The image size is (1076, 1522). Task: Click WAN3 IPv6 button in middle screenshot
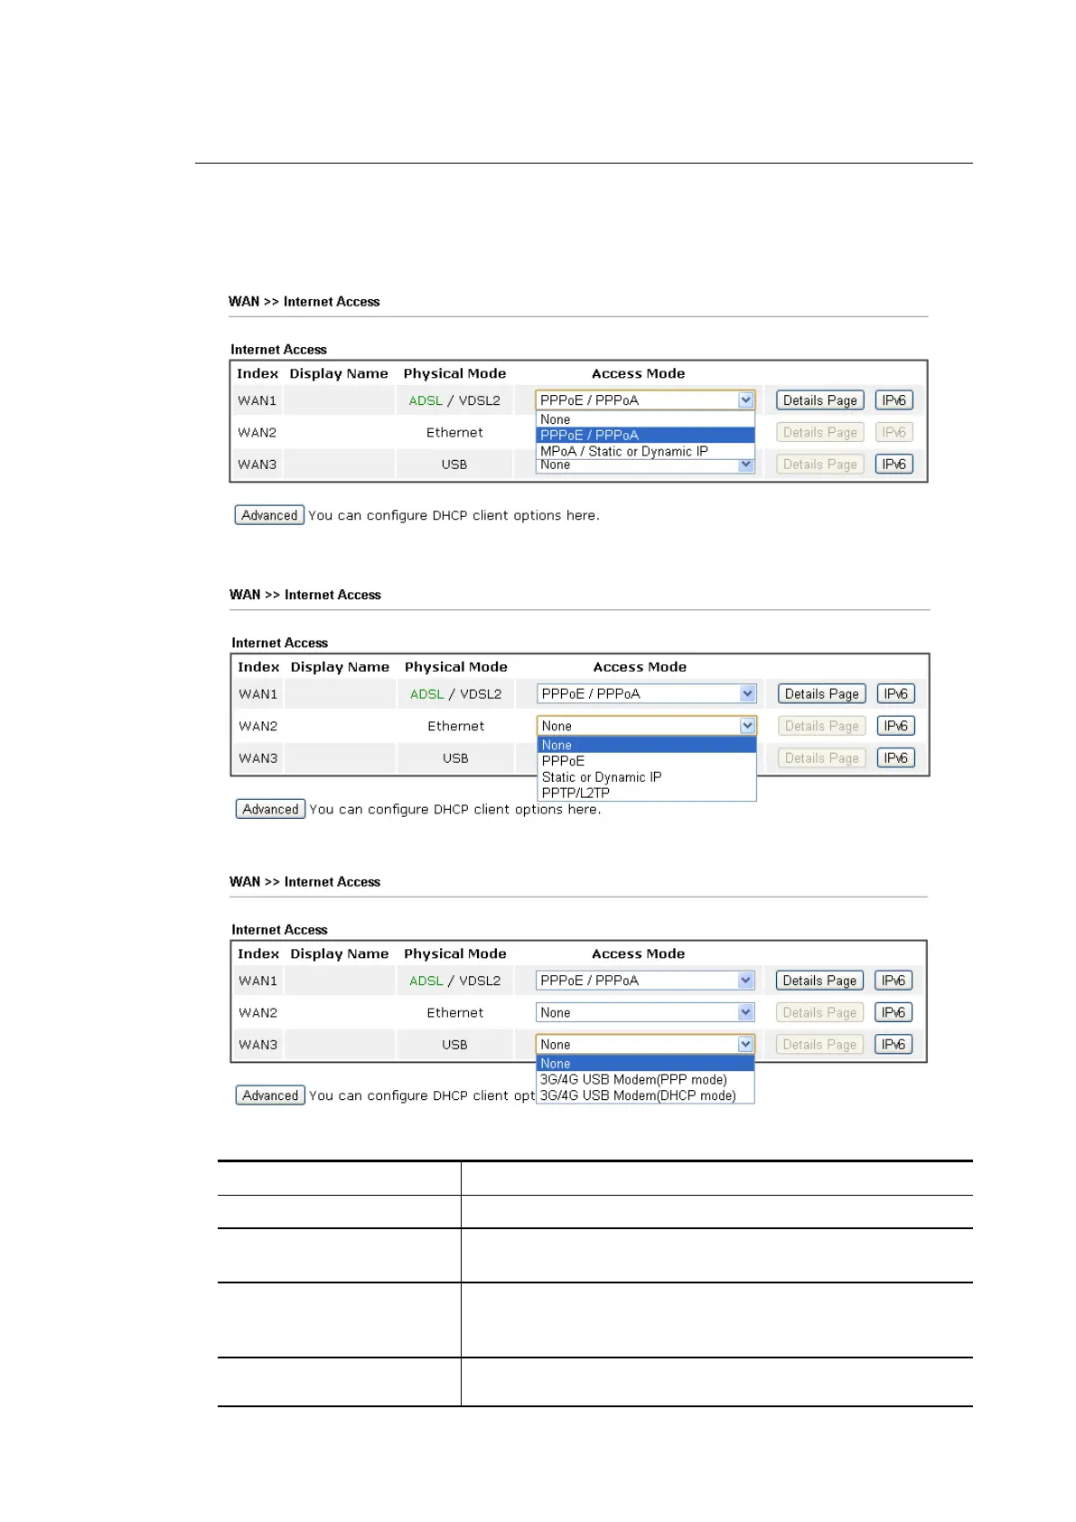click(895, 758)
